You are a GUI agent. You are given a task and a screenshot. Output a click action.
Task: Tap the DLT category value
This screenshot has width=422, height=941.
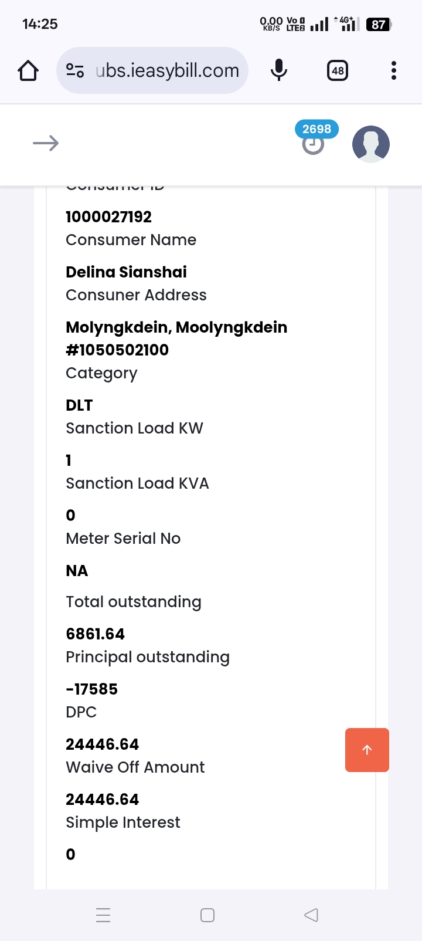79,405
